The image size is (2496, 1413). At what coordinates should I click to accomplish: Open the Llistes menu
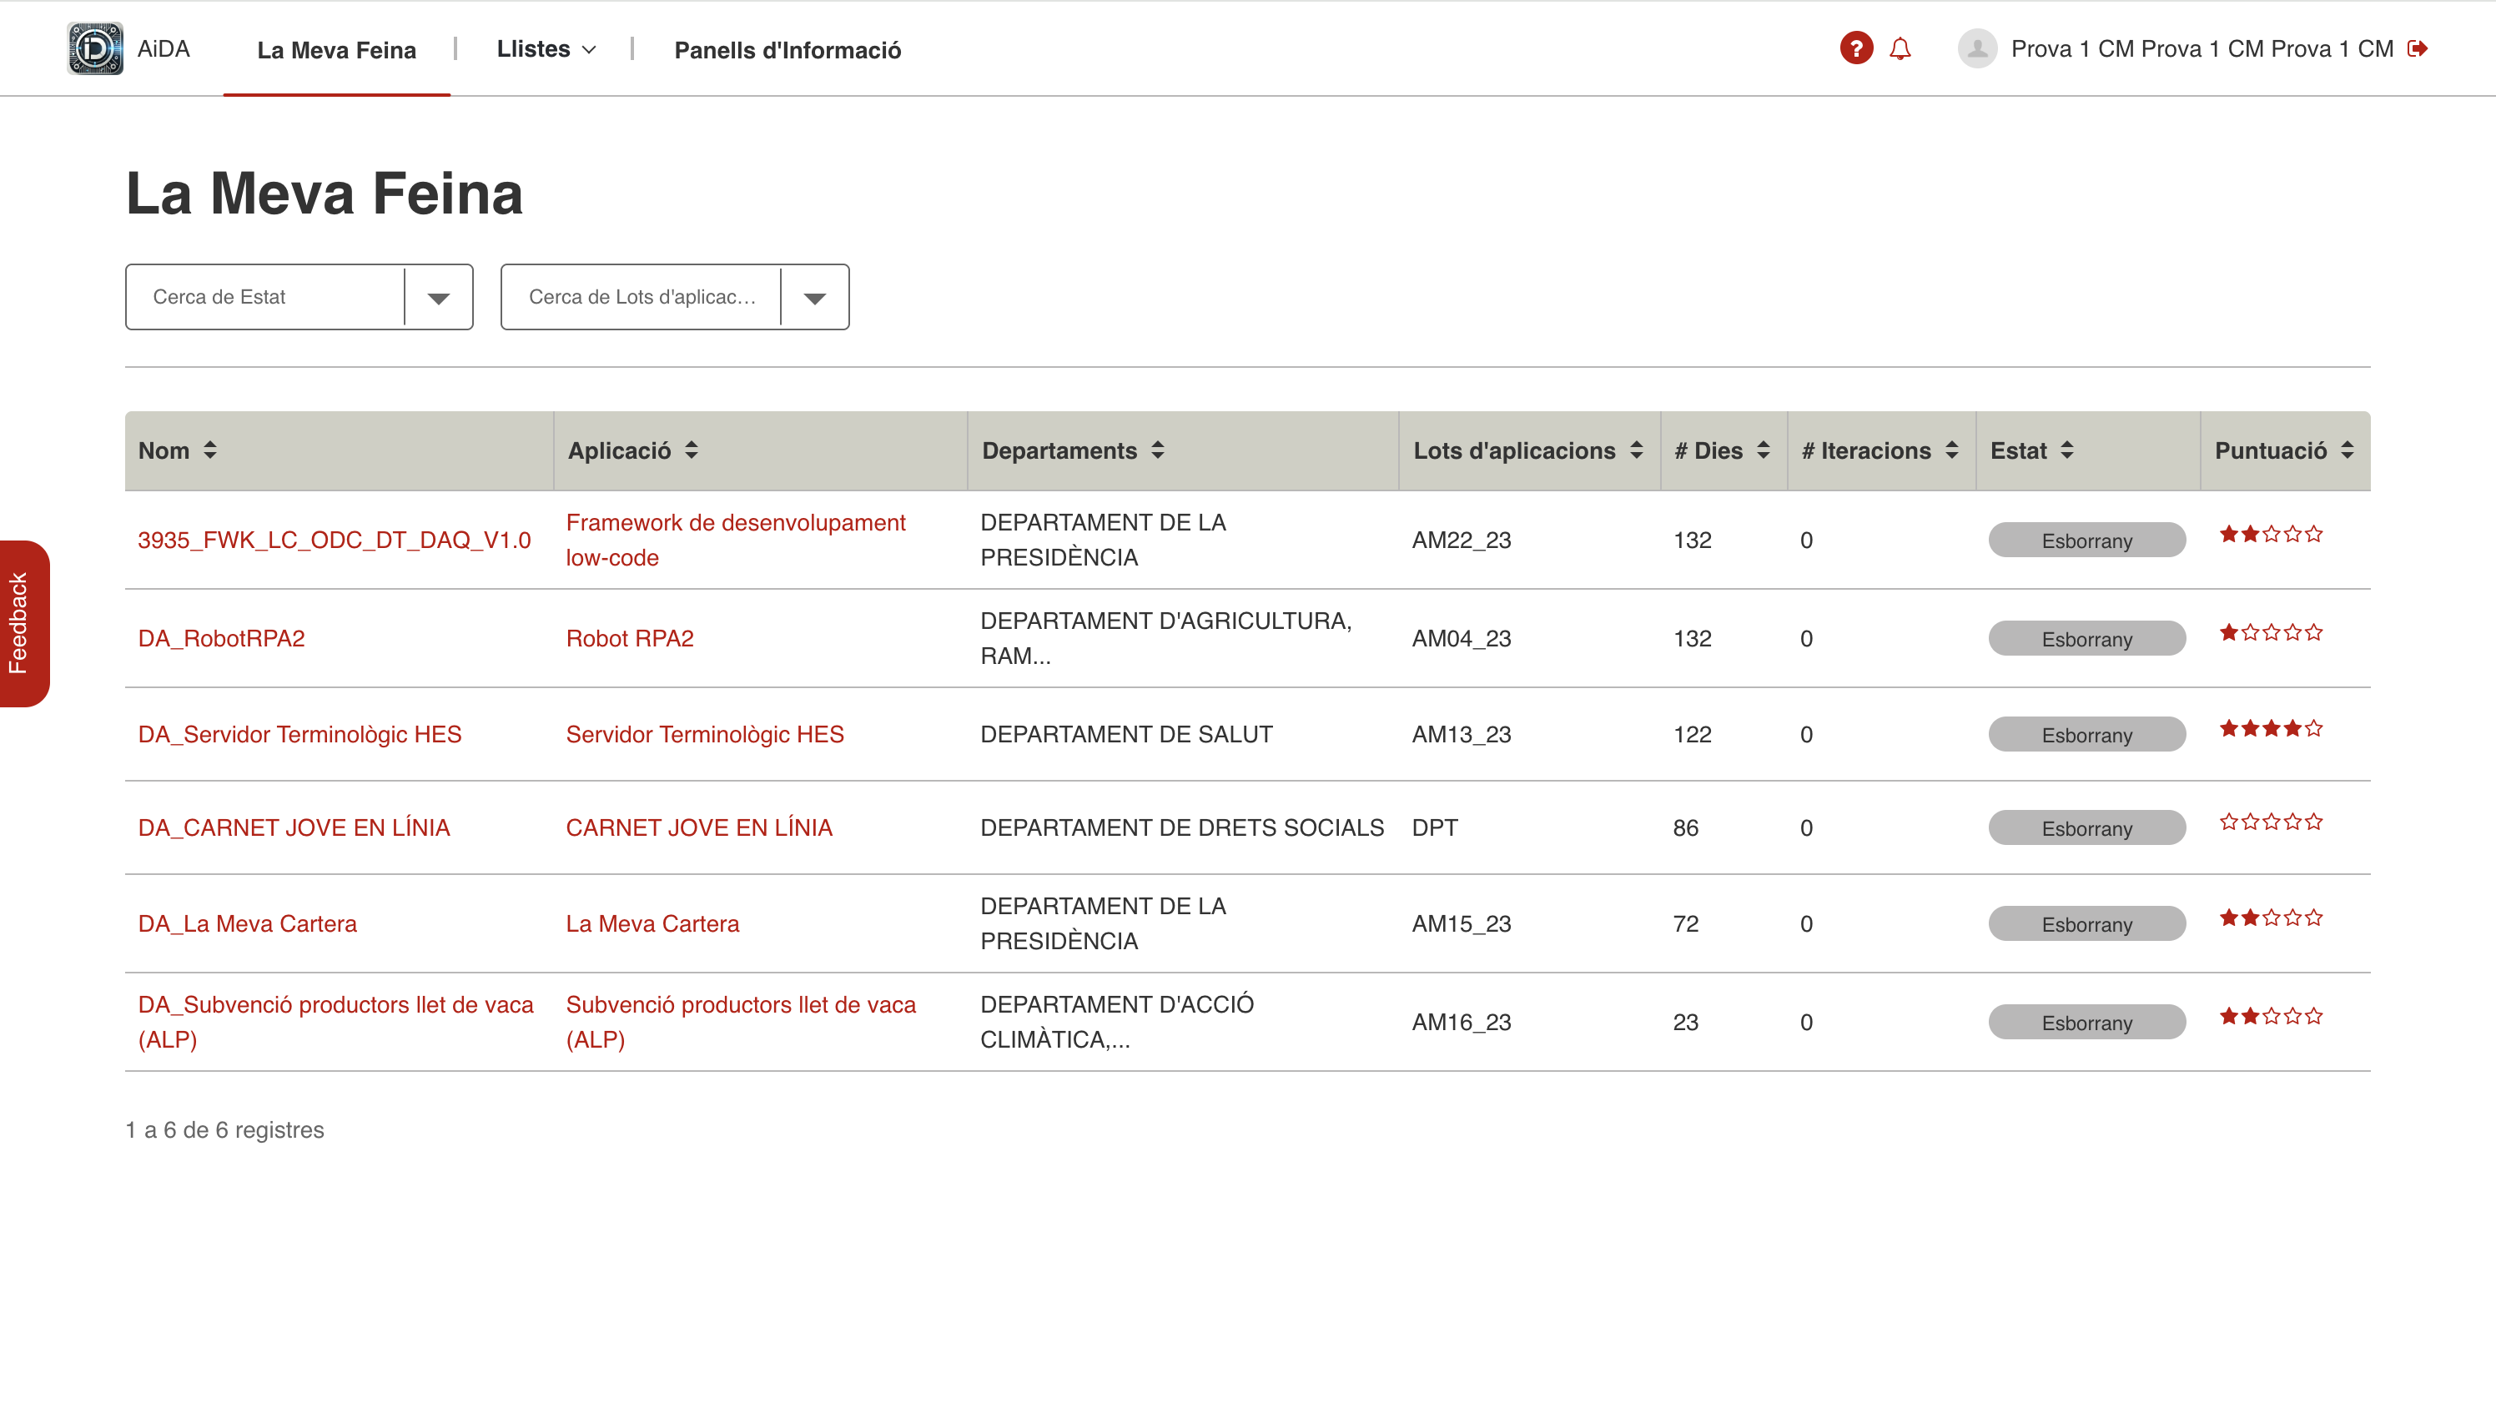(x=546, y=49)
